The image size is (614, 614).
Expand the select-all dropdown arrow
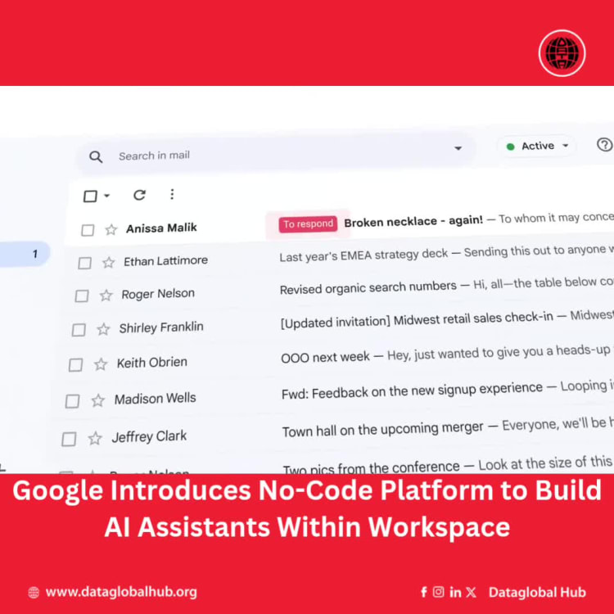pyautogui.click(x=107, y=195)
